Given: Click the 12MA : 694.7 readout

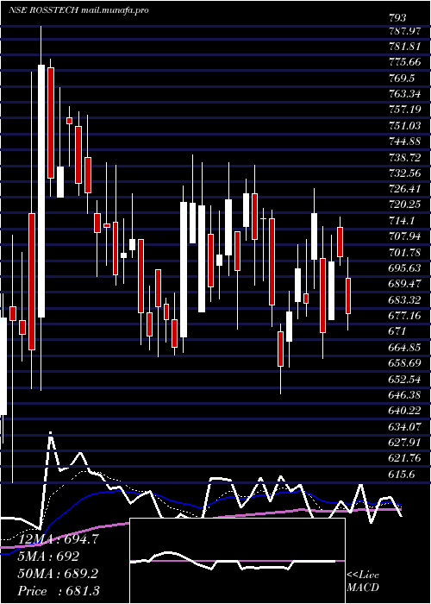Looking at the screenshot, I should [x=58, y=539].
